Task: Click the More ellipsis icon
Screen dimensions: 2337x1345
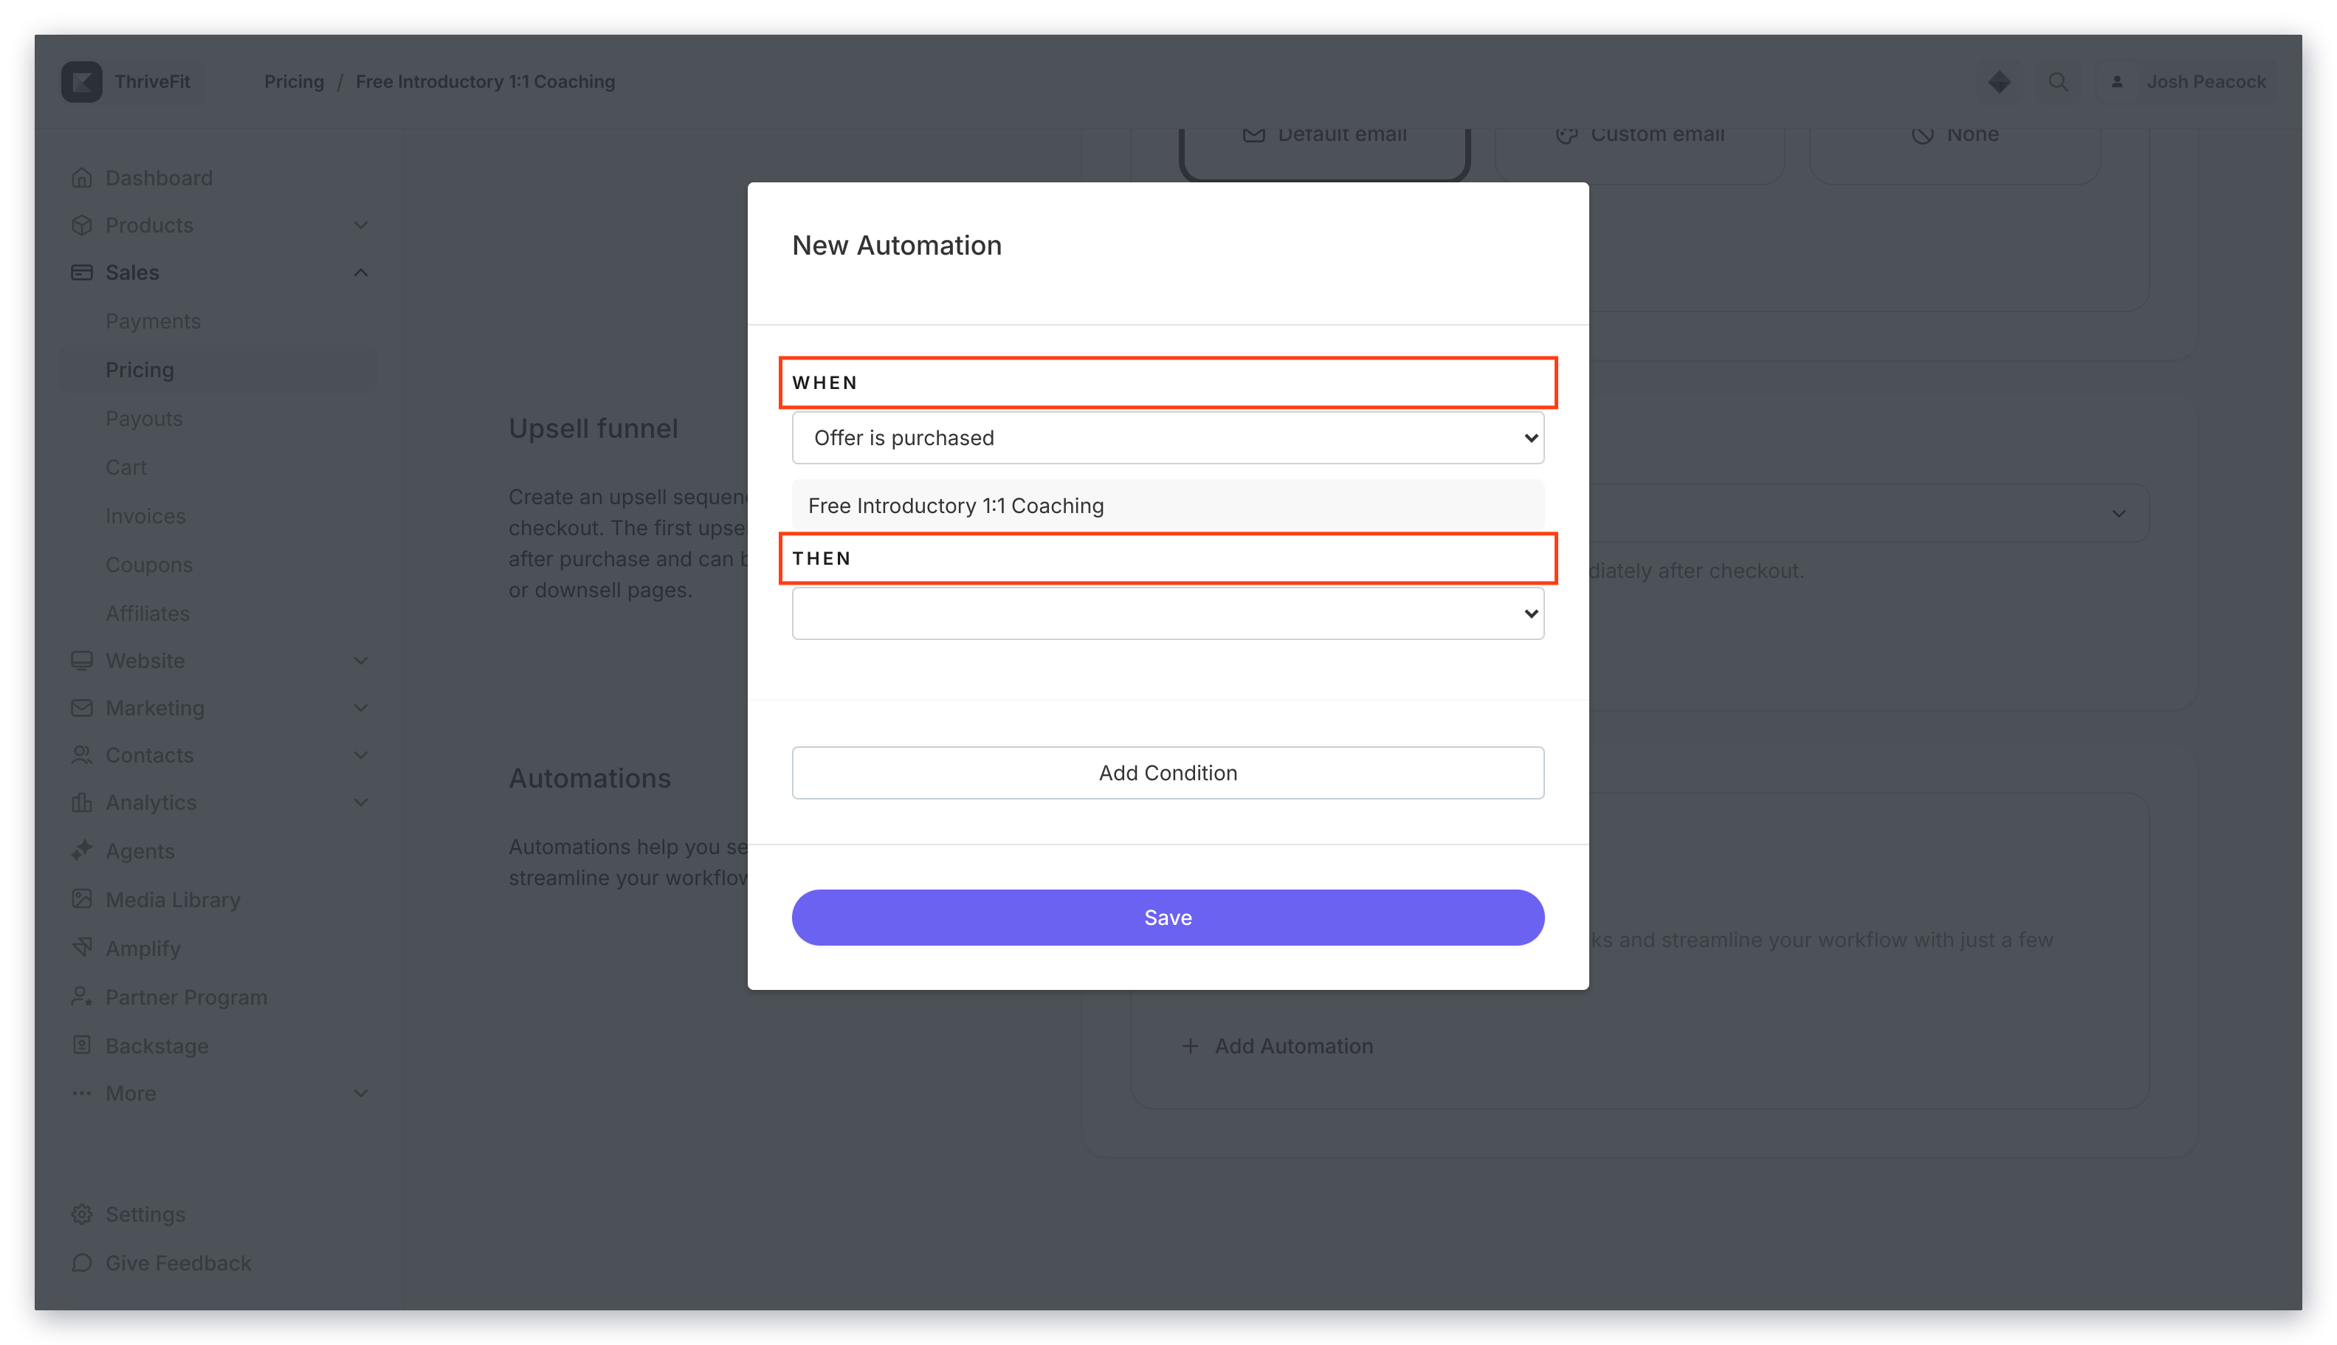Action: coord(81,1093)
